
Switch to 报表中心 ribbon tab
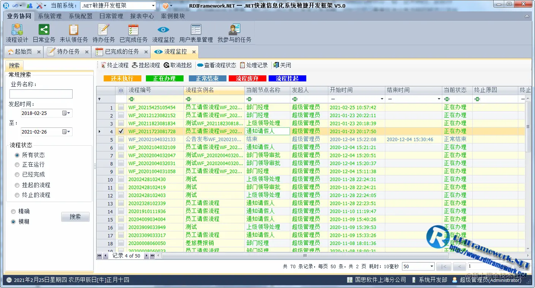(142, 16)
